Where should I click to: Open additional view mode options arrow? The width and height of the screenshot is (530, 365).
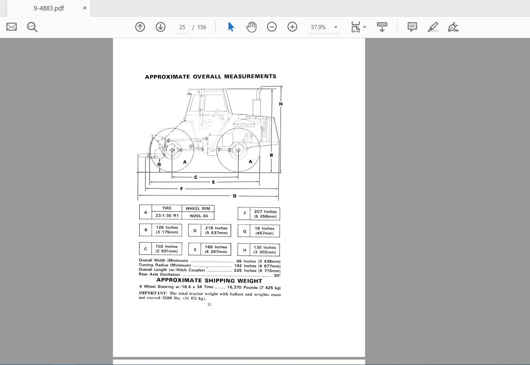(x=365, y=27)
